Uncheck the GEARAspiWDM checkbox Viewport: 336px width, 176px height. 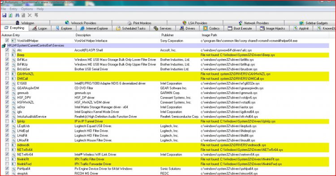(x=7, y=88)
